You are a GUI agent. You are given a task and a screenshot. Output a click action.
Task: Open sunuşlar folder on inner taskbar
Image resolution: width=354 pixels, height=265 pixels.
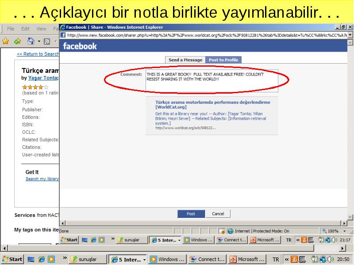point(131,240)
